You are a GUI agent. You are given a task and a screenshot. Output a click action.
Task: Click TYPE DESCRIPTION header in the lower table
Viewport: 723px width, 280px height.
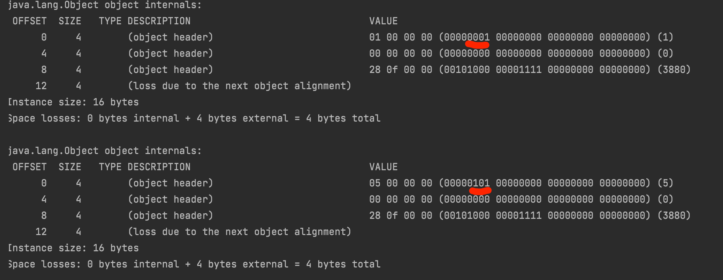coord(144,167)
